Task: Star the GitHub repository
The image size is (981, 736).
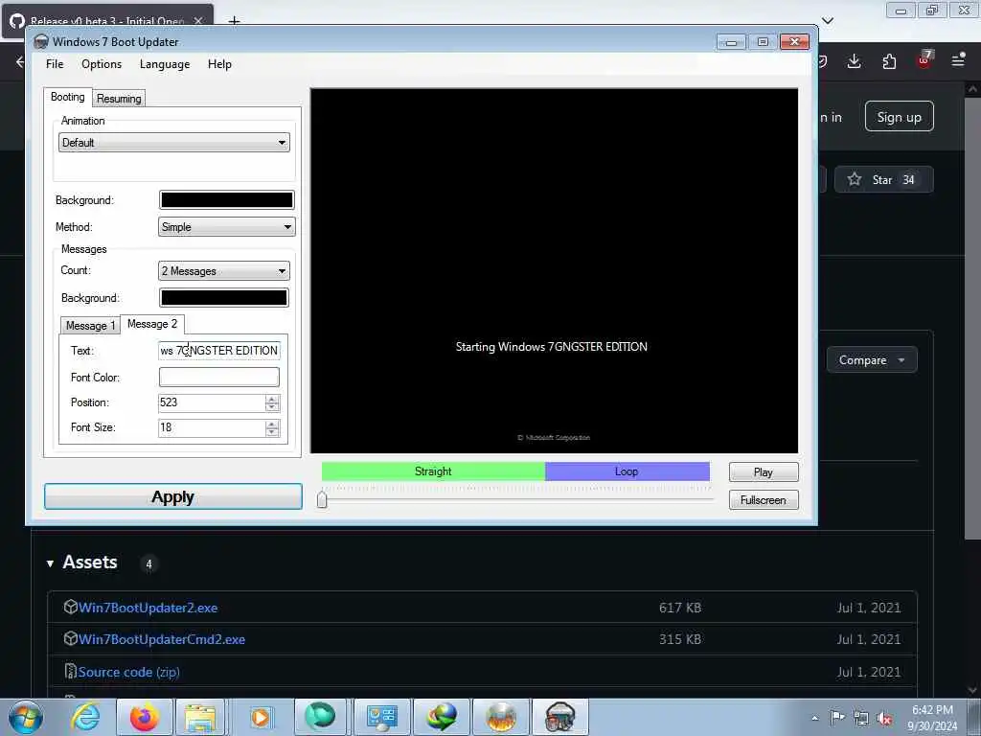Action: pos(883,179)
